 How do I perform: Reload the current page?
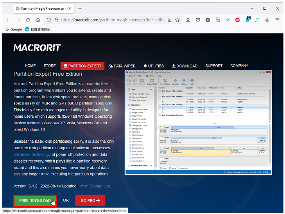point(28,20)
